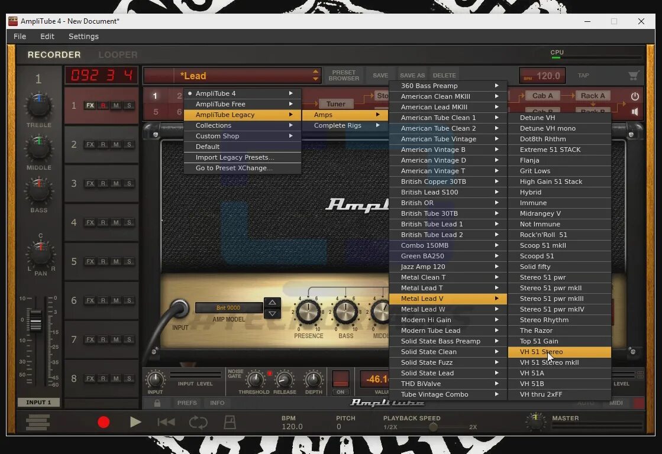
Task: Adjust the TREBLE knob
Action: [x=38, y=105]
